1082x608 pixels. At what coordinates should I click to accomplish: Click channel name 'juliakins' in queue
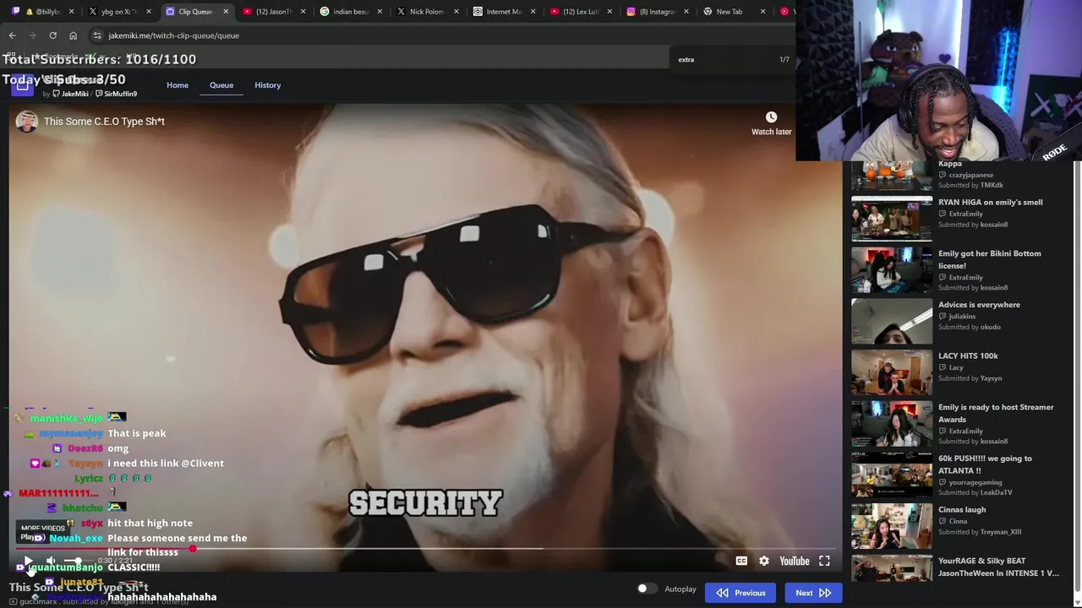pyautogui.click(x=962, y=317)
